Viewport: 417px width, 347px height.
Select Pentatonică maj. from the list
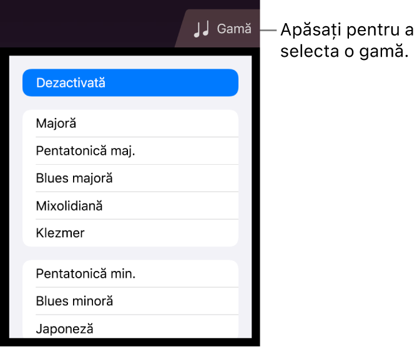pyautogui.click(x=130, y=151)
